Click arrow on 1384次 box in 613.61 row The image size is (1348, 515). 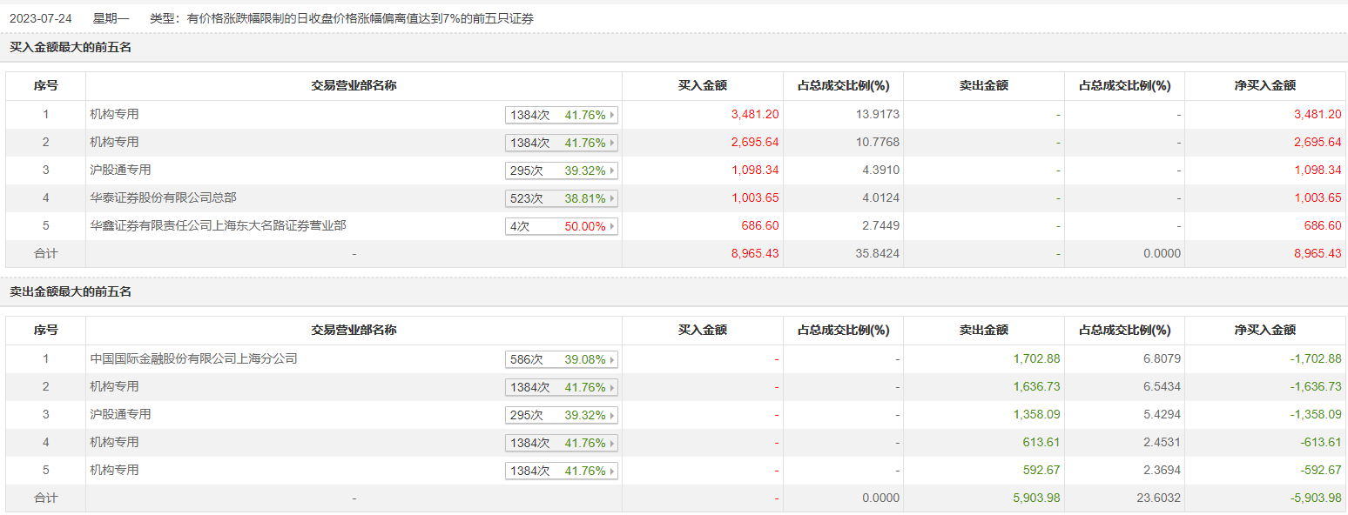click(613, 443)
